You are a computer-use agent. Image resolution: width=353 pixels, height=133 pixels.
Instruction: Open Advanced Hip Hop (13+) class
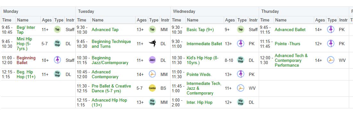point(109,103)
